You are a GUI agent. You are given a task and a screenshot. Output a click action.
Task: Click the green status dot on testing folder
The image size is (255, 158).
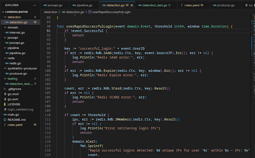(35, 78)
